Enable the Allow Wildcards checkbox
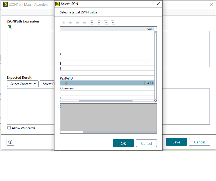The width and height of the screenshot is (216, 181). click(9, 128)
